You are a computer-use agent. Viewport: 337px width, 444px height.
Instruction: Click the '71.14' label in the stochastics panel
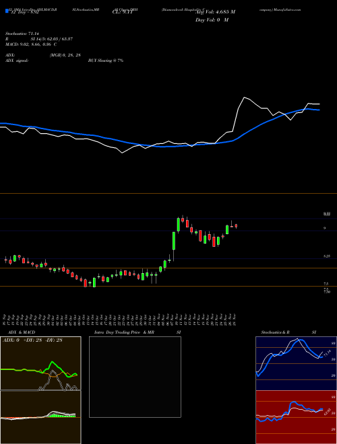click(327, 353)
